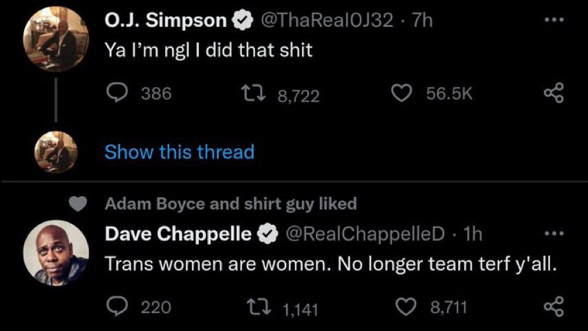Open the @ThaRealOJ32 handle
588x331 pixels.
(325, 21)
